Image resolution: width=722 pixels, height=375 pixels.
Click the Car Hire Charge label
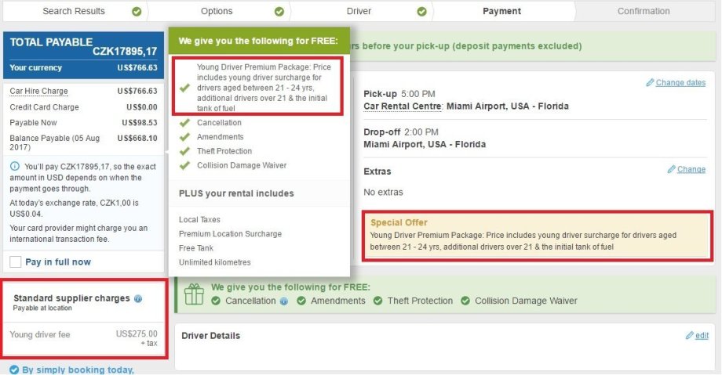38,91
